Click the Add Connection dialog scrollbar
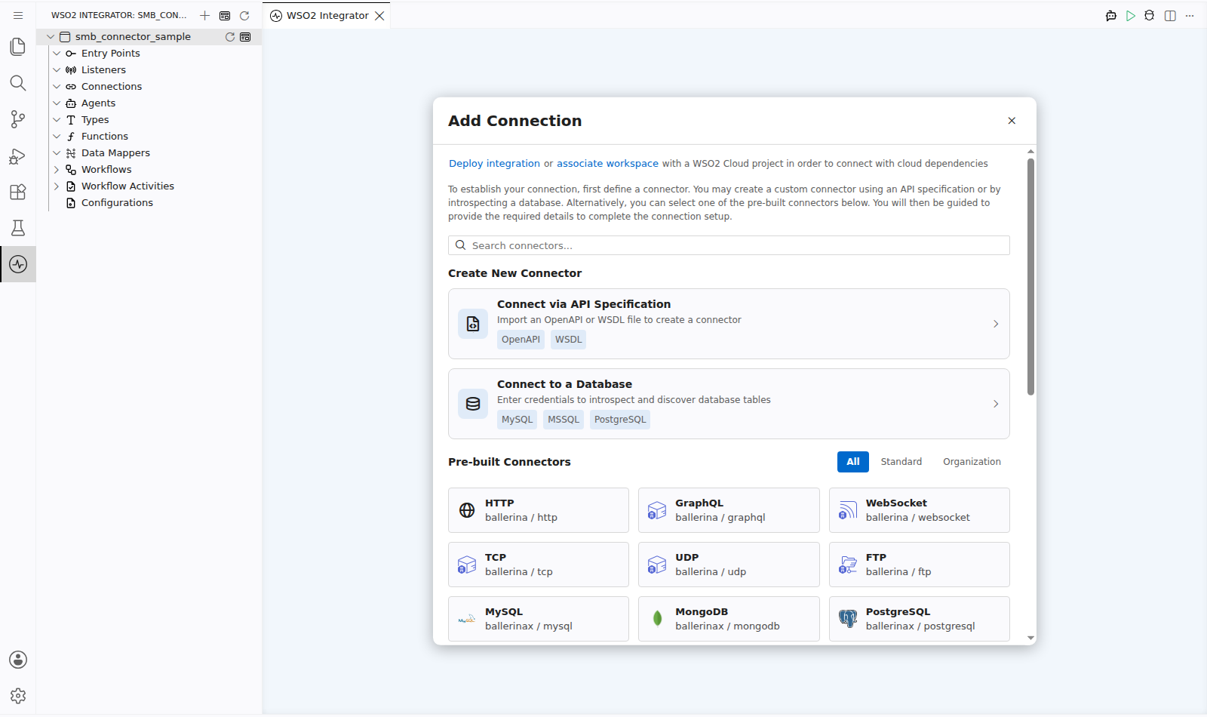The width and height of the screenshot is (1207, 717). tap(1030, 276)
